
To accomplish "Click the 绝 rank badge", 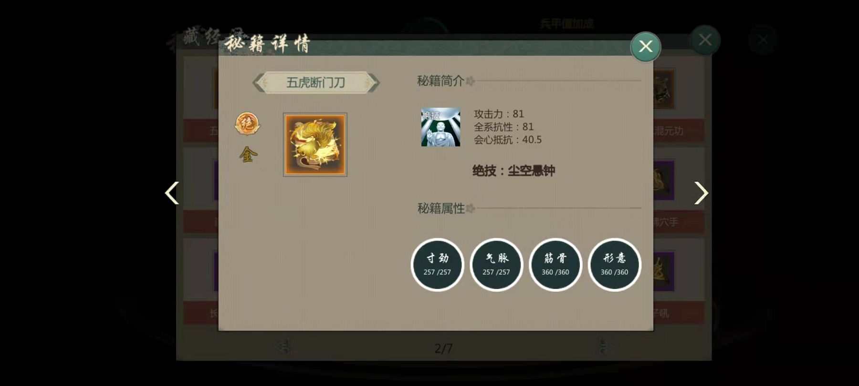I will 247,124.
